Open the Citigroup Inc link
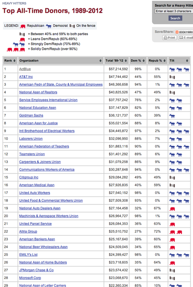Screen dimensions: 193x287 coord(29,177)
